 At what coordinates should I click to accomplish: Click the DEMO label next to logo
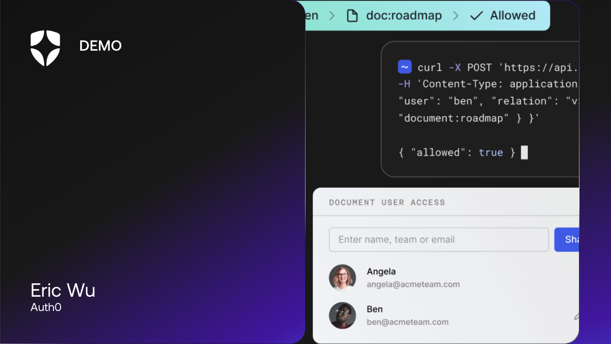[x=100, y=46]
